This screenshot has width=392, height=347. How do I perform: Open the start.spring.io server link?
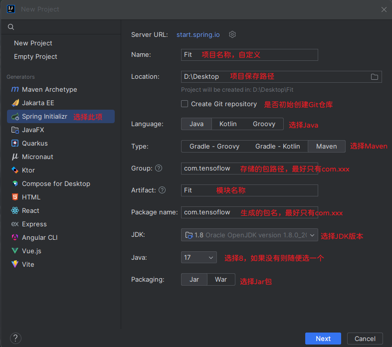[x=198, y=34]
